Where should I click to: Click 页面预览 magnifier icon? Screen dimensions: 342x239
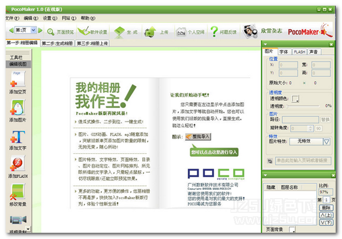(x=51, y=32)
